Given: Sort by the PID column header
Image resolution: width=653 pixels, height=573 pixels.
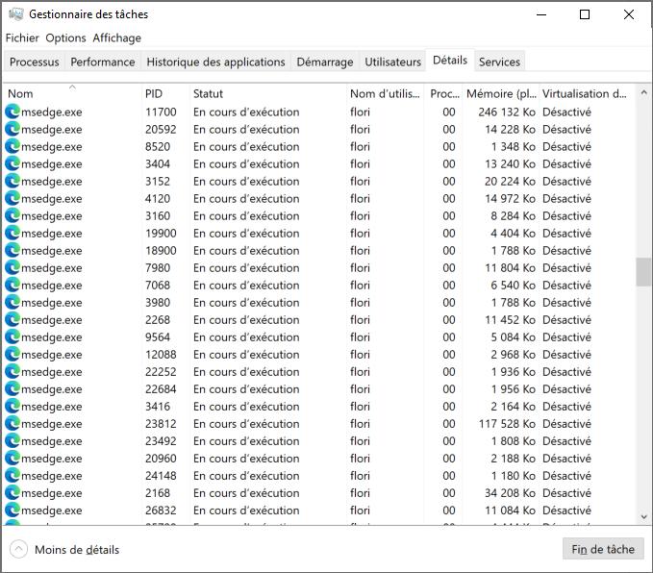Looking at the screenshot, I should click(154, 93).
